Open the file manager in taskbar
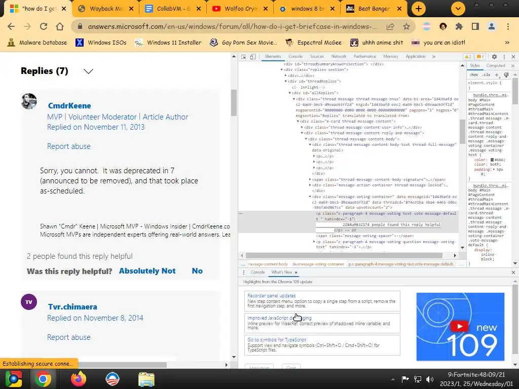The width and height of the screenshot is (519, 389). 146,379
